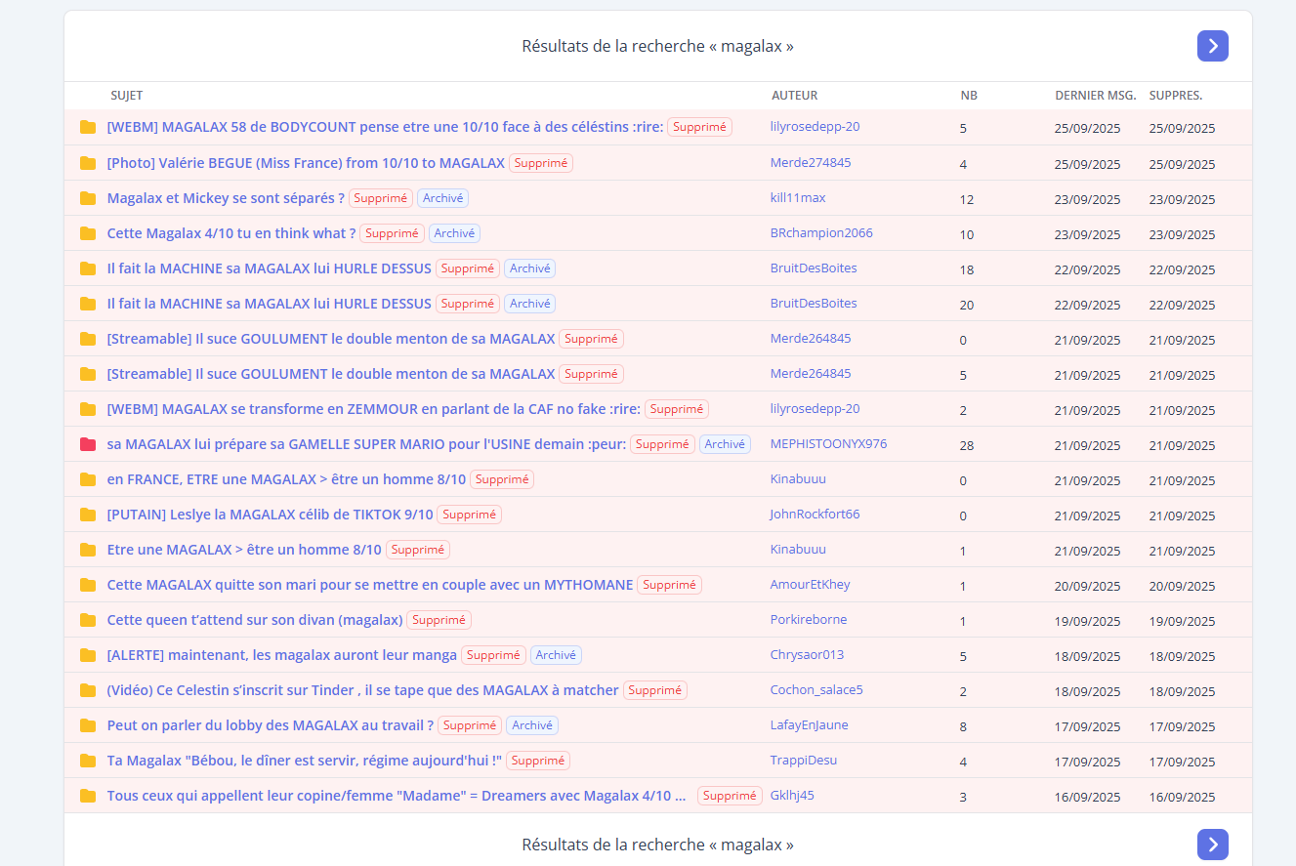Open Chrysaor013's profile link
The width and height of the screenshot is (1296, 866).
[x=807, y=655]
